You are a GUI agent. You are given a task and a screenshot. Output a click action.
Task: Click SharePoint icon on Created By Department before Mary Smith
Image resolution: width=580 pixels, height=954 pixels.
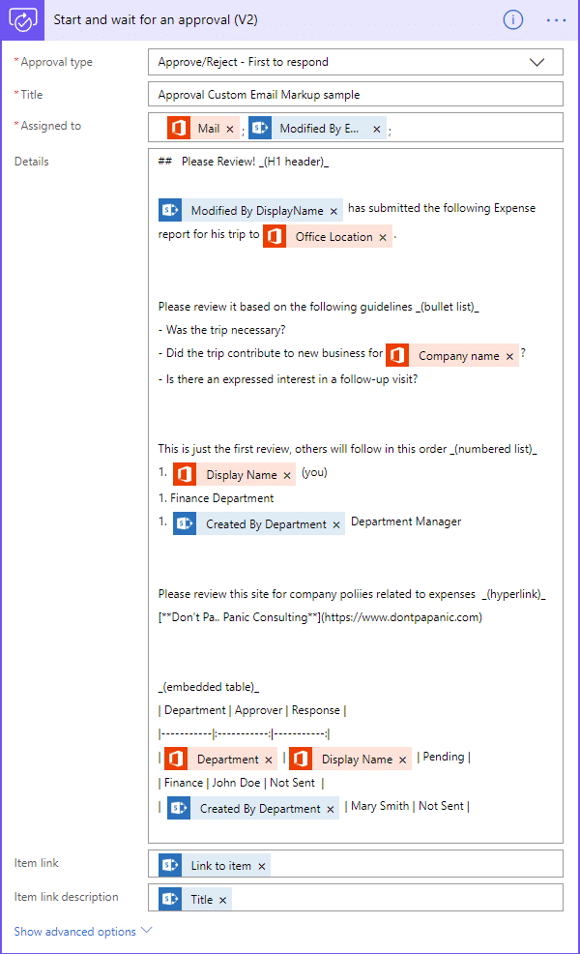(179, 808)
